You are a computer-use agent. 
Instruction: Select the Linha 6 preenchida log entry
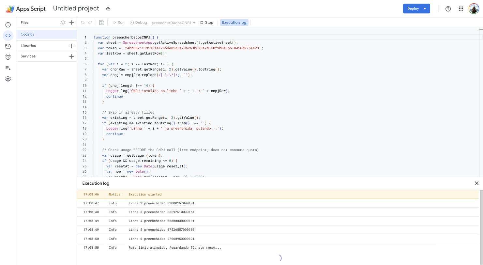pyautogui.click(x=278, y=239)
